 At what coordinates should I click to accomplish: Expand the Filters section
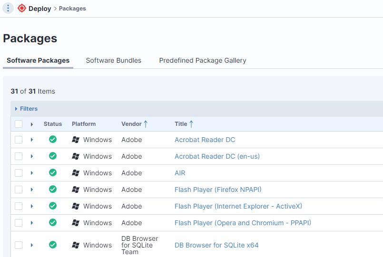pyautogui.click(x=26, y=108)
